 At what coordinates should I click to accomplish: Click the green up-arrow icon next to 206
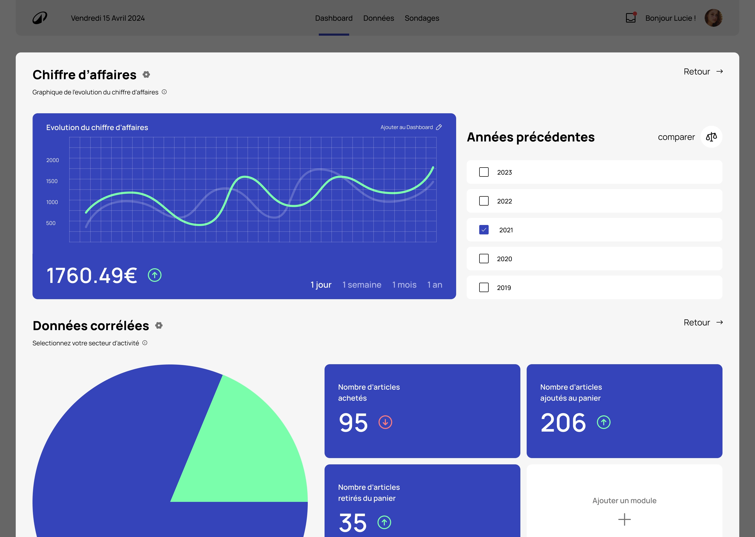tap(603, 422)
